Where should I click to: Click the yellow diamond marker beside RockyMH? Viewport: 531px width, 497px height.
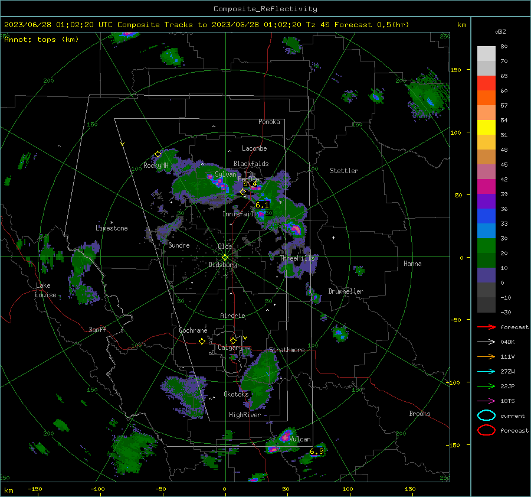(x=158, y=154)
